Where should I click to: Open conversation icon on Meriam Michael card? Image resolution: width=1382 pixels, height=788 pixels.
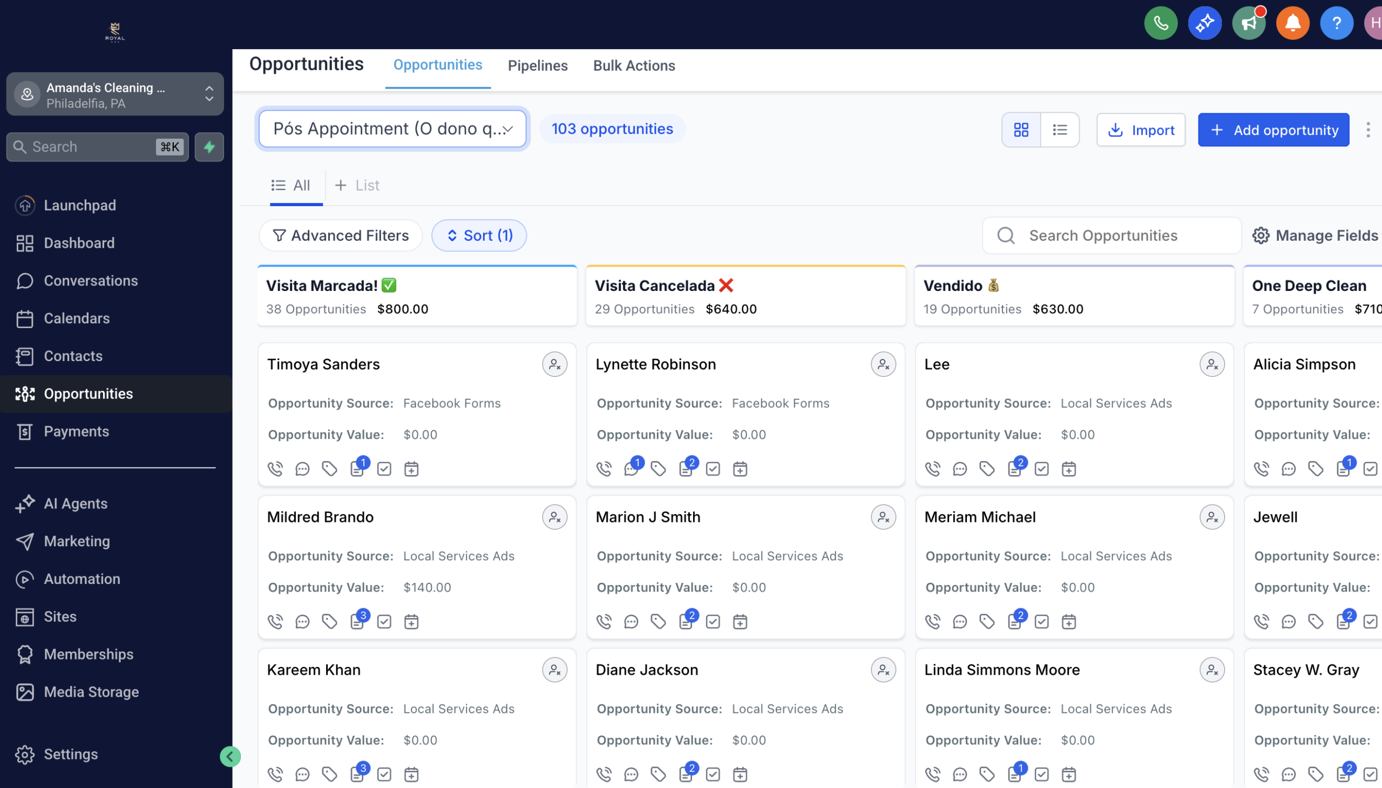tap(960, 621)
